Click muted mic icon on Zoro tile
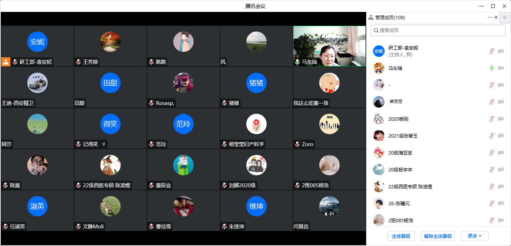The image size is (511, 246). 297,144
